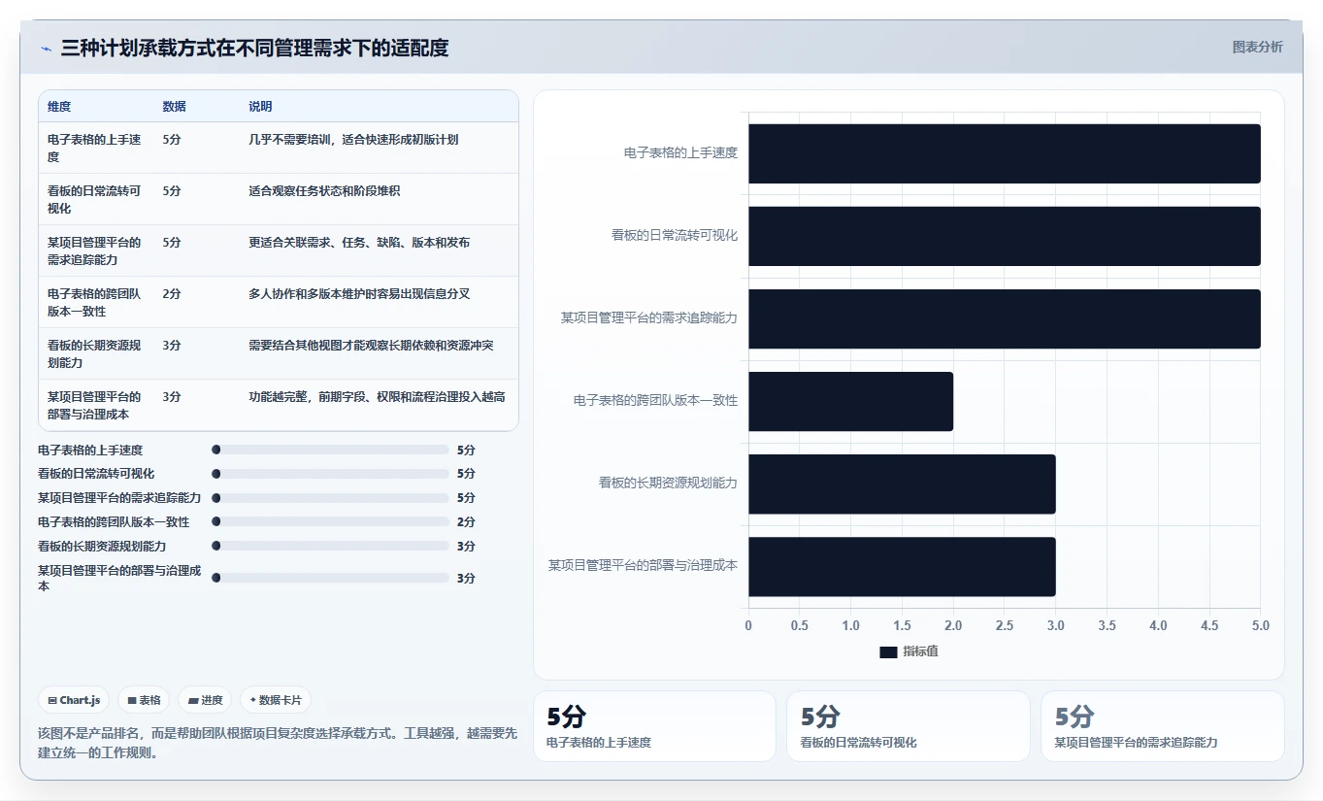Click the 2分 value in the table
Image resolution: width=1323 pixels, height=801 pixels.
[x=172, y=294]
